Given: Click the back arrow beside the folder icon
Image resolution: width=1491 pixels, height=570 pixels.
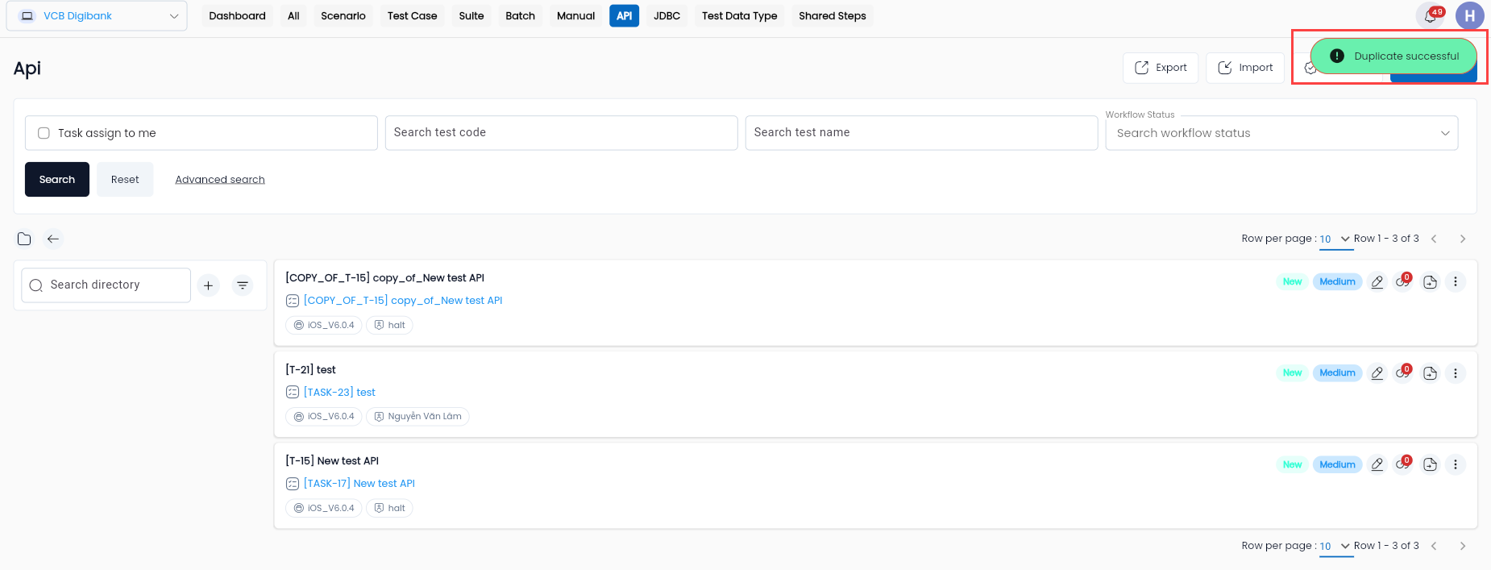Looking at the screenshot, I should pos(53,239).
